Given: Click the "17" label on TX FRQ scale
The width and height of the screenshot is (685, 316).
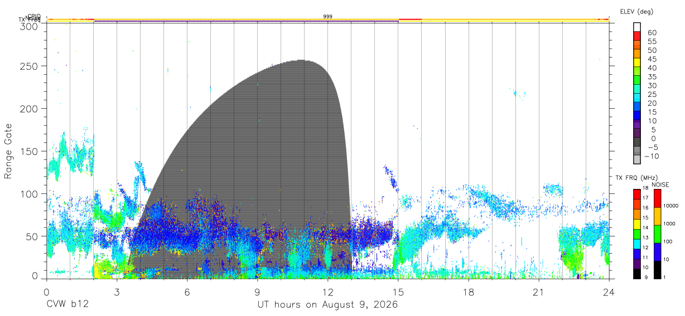Looking at the screenshot, I should (x=645, y=197).
